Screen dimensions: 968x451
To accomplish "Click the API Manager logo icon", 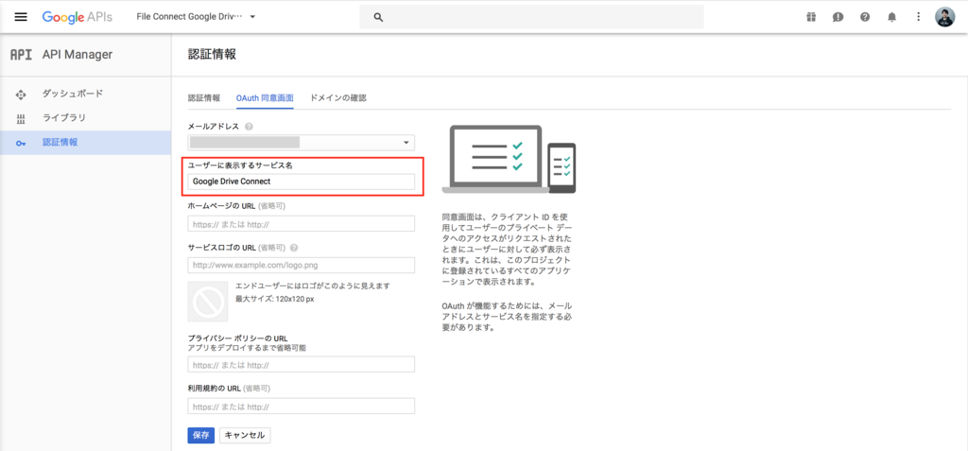I will tap(21, 55).
